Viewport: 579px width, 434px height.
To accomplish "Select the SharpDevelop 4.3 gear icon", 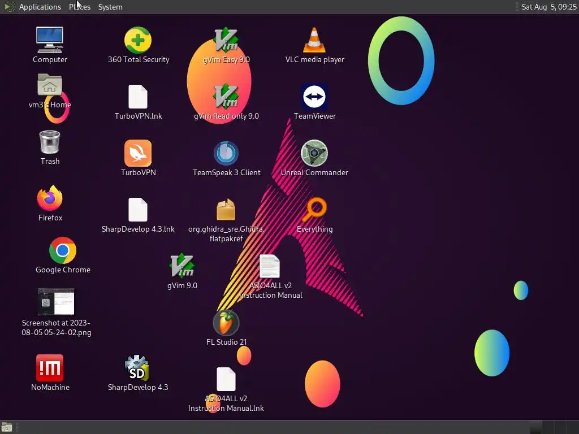I will coord(138,368).
